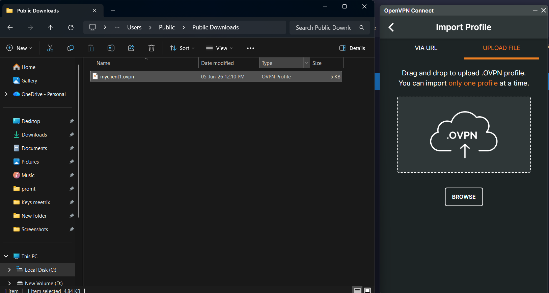Open the Type column filter dropdown arrow

[x=306, y=63]
